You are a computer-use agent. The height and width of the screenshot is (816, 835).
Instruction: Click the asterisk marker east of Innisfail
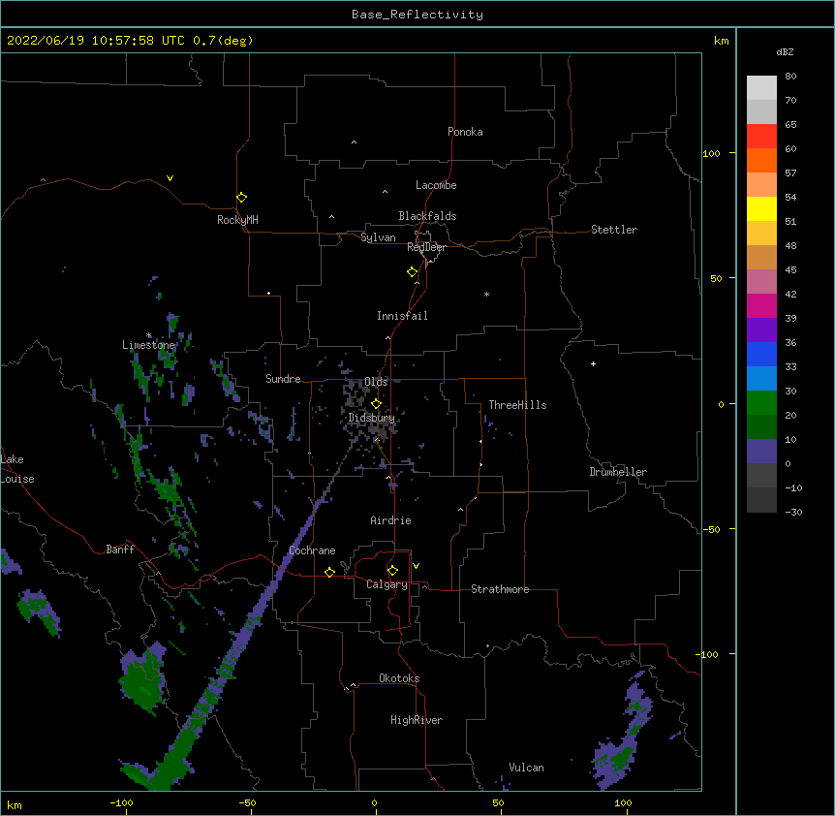(486, 294)
